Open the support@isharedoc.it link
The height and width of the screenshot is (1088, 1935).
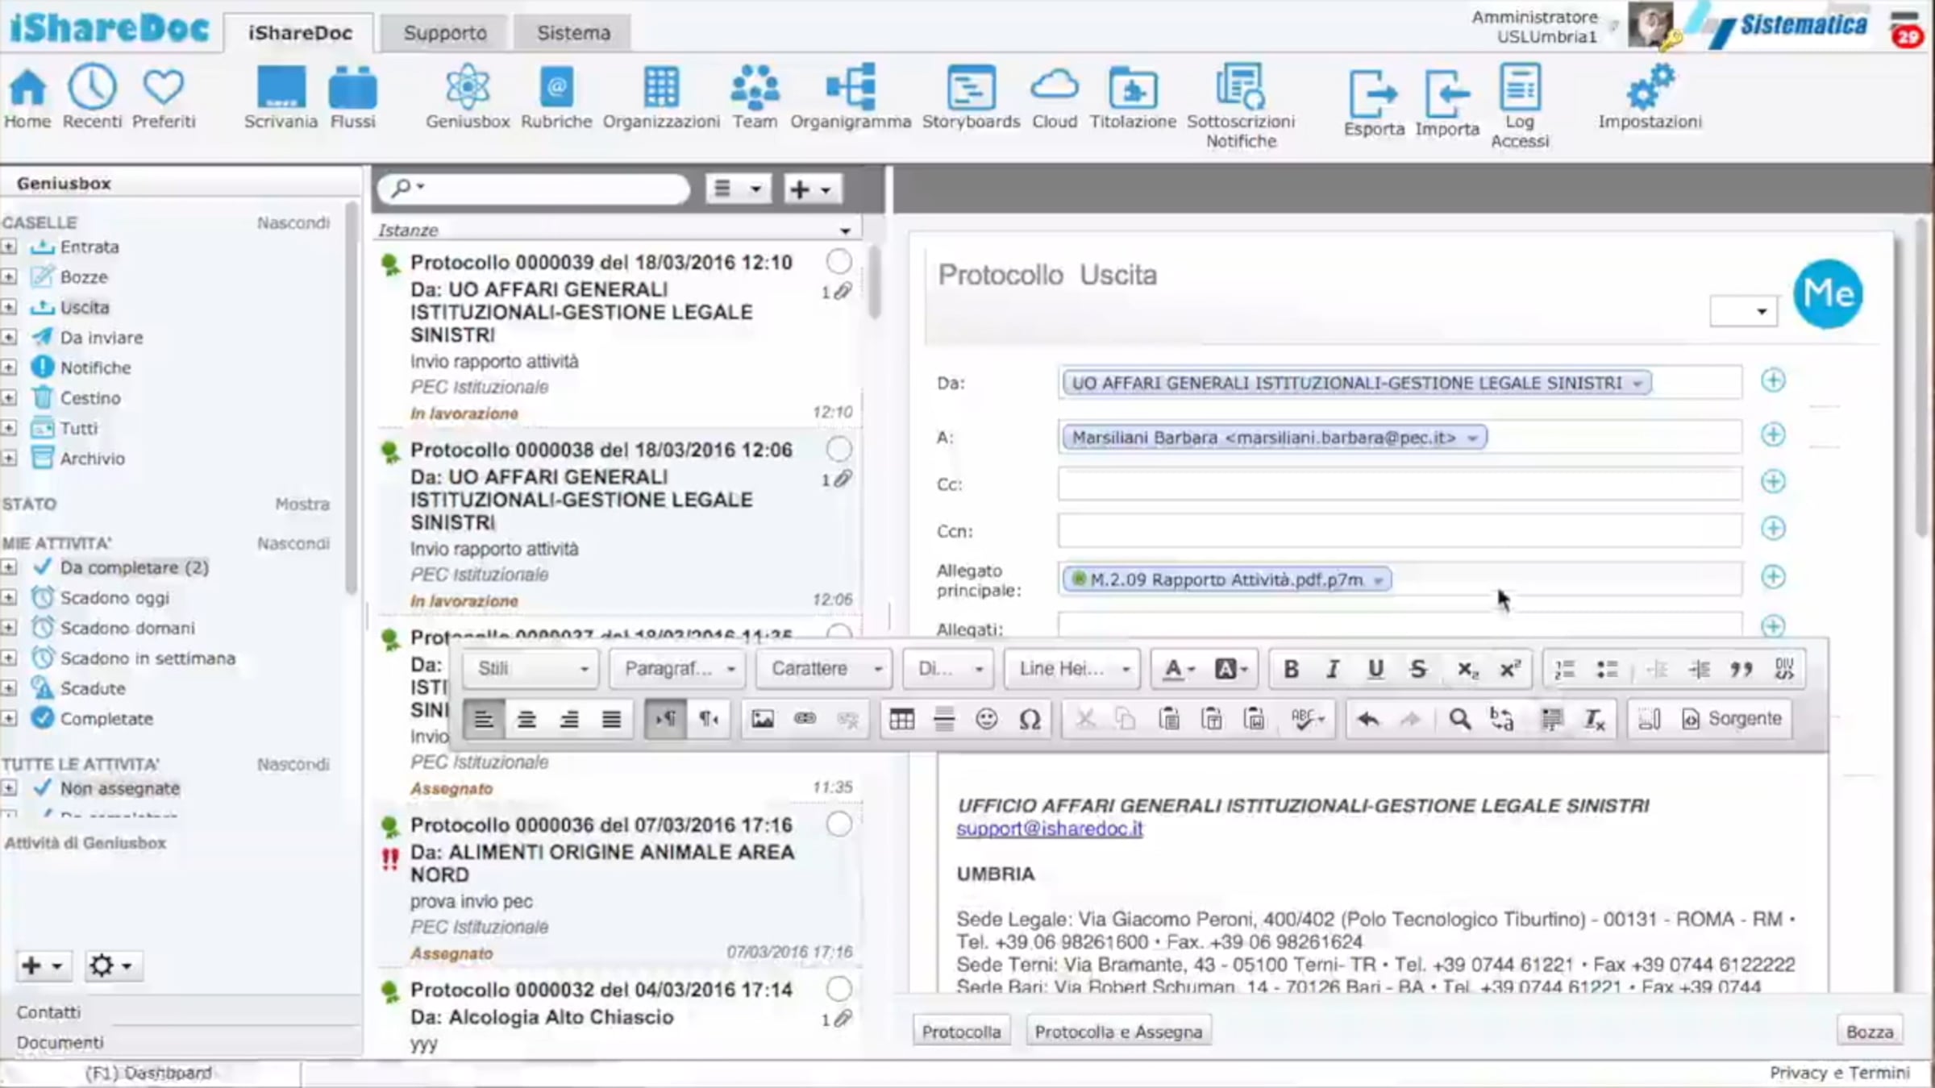[1049, 828]
